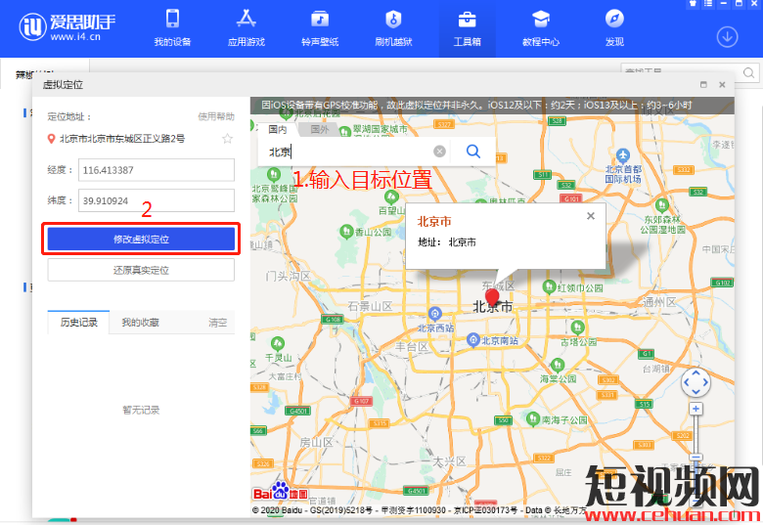Click the 石景山区 label on map
763x525 pixels.
click(370, 306)
